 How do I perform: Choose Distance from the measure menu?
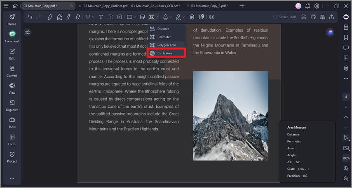[166, 29]
